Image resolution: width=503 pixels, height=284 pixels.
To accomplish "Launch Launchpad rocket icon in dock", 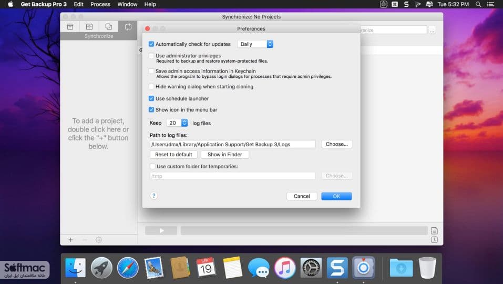I will pyautogui.click(x=101, y=268).
